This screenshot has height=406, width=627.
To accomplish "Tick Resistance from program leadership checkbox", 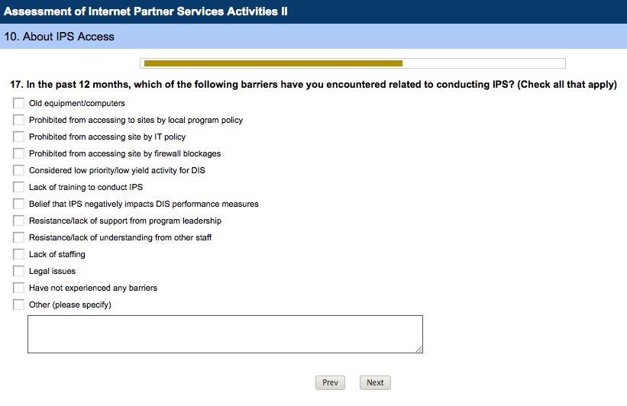I will pos(18,221).
